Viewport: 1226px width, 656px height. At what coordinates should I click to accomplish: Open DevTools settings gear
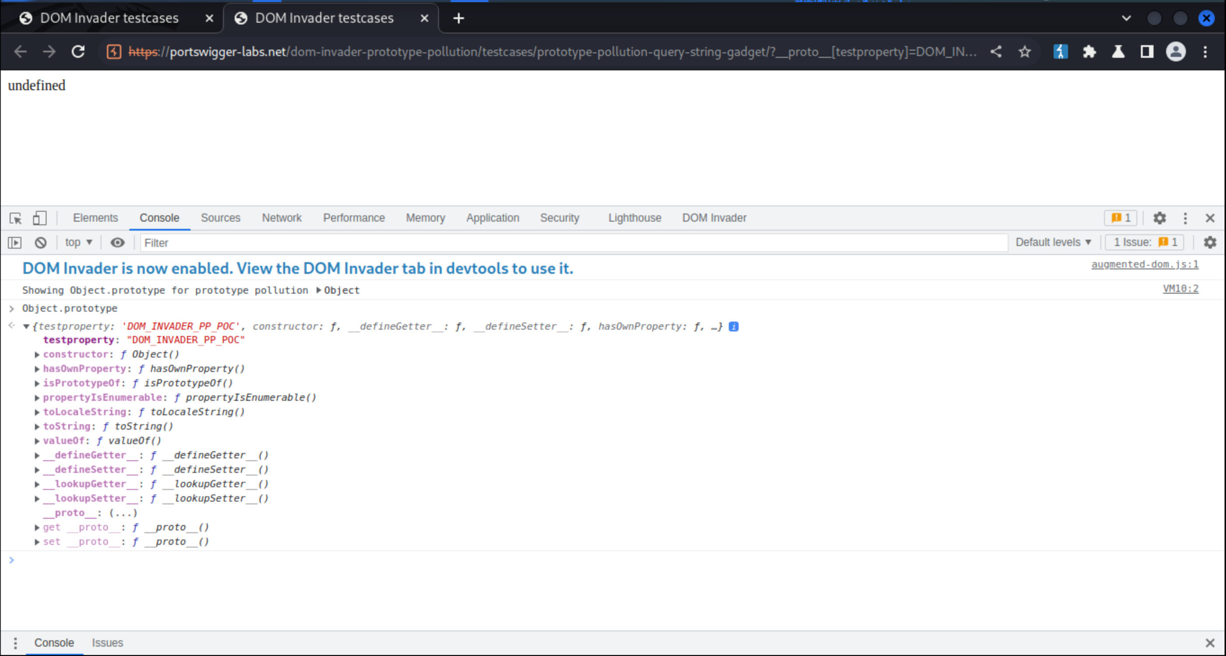[x=1159, y=218]
